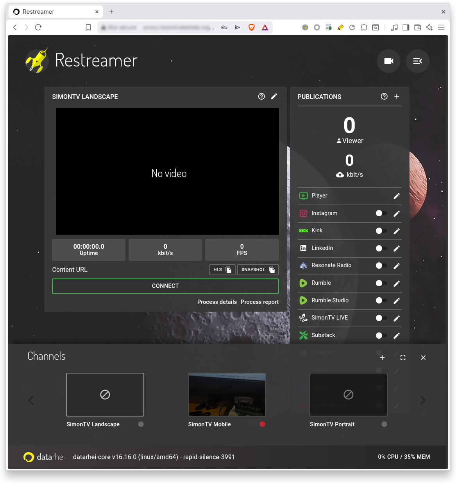Image resolution: width=456 pixels, height=483 pixels.
Task: Open a new browser tab
Action: point(111,12)
